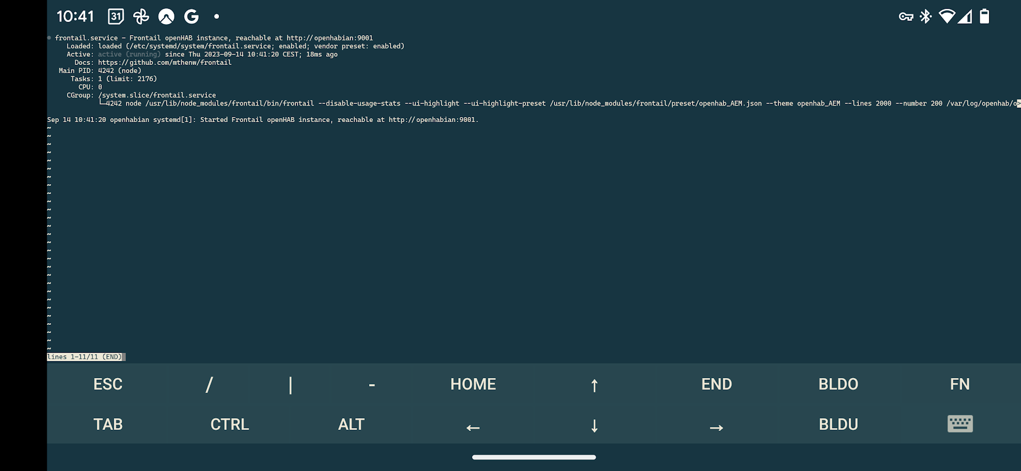Tap the BLDU key
The height and width of the screenshot is (471, 1021).
coord(838,424)
